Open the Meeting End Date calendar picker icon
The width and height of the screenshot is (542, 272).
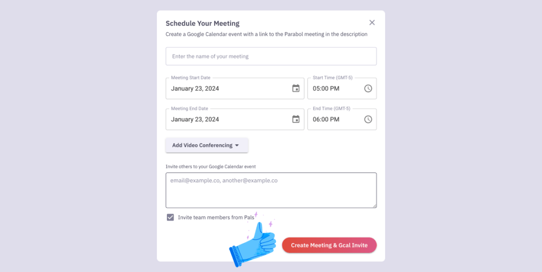[296, 119]
